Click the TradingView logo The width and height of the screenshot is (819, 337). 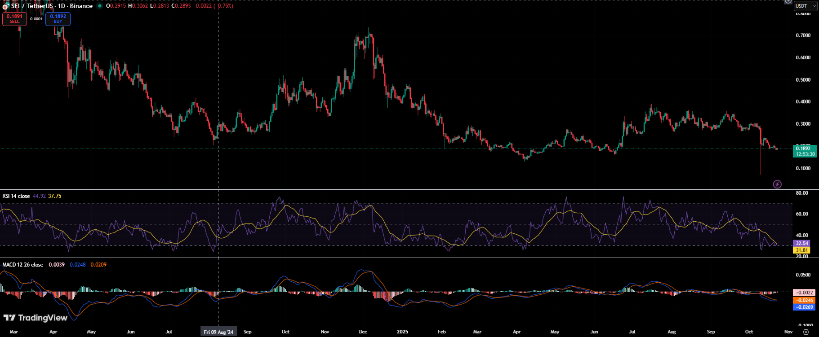click(x=36, y=318)
